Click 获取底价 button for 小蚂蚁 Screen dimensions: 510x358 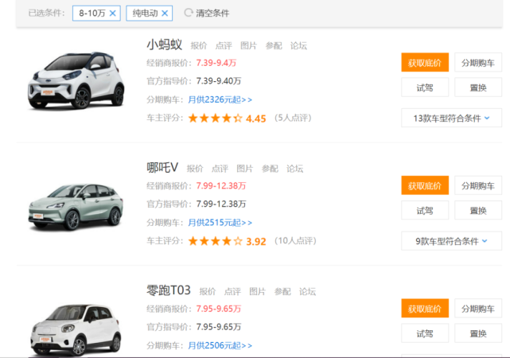pyautogui.click(x=425, y=62)
